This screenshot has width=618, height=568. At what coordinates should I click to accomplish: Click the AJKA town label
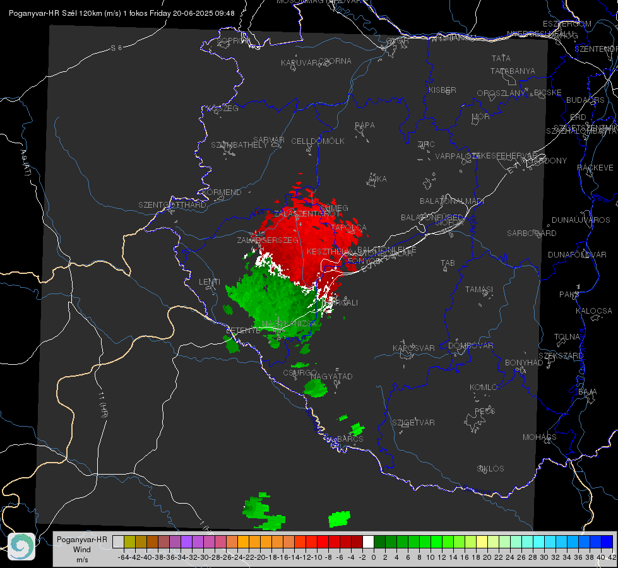click(377, 179)
